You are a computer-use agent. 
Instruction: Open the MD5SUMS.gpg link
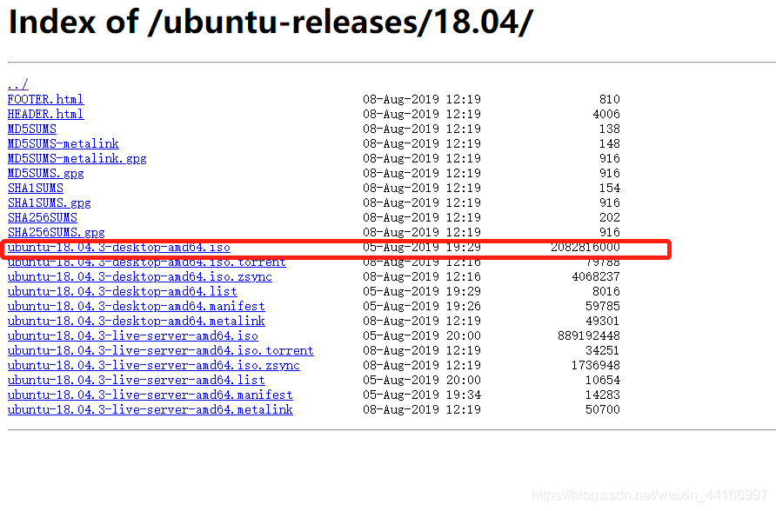pyautogui.click(x=45, y=174)
